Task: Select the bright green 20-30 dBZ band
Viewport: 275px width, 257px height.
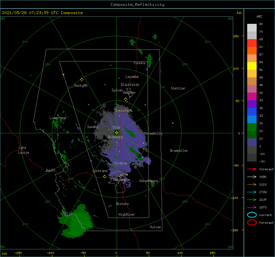Action: (252, 127)
